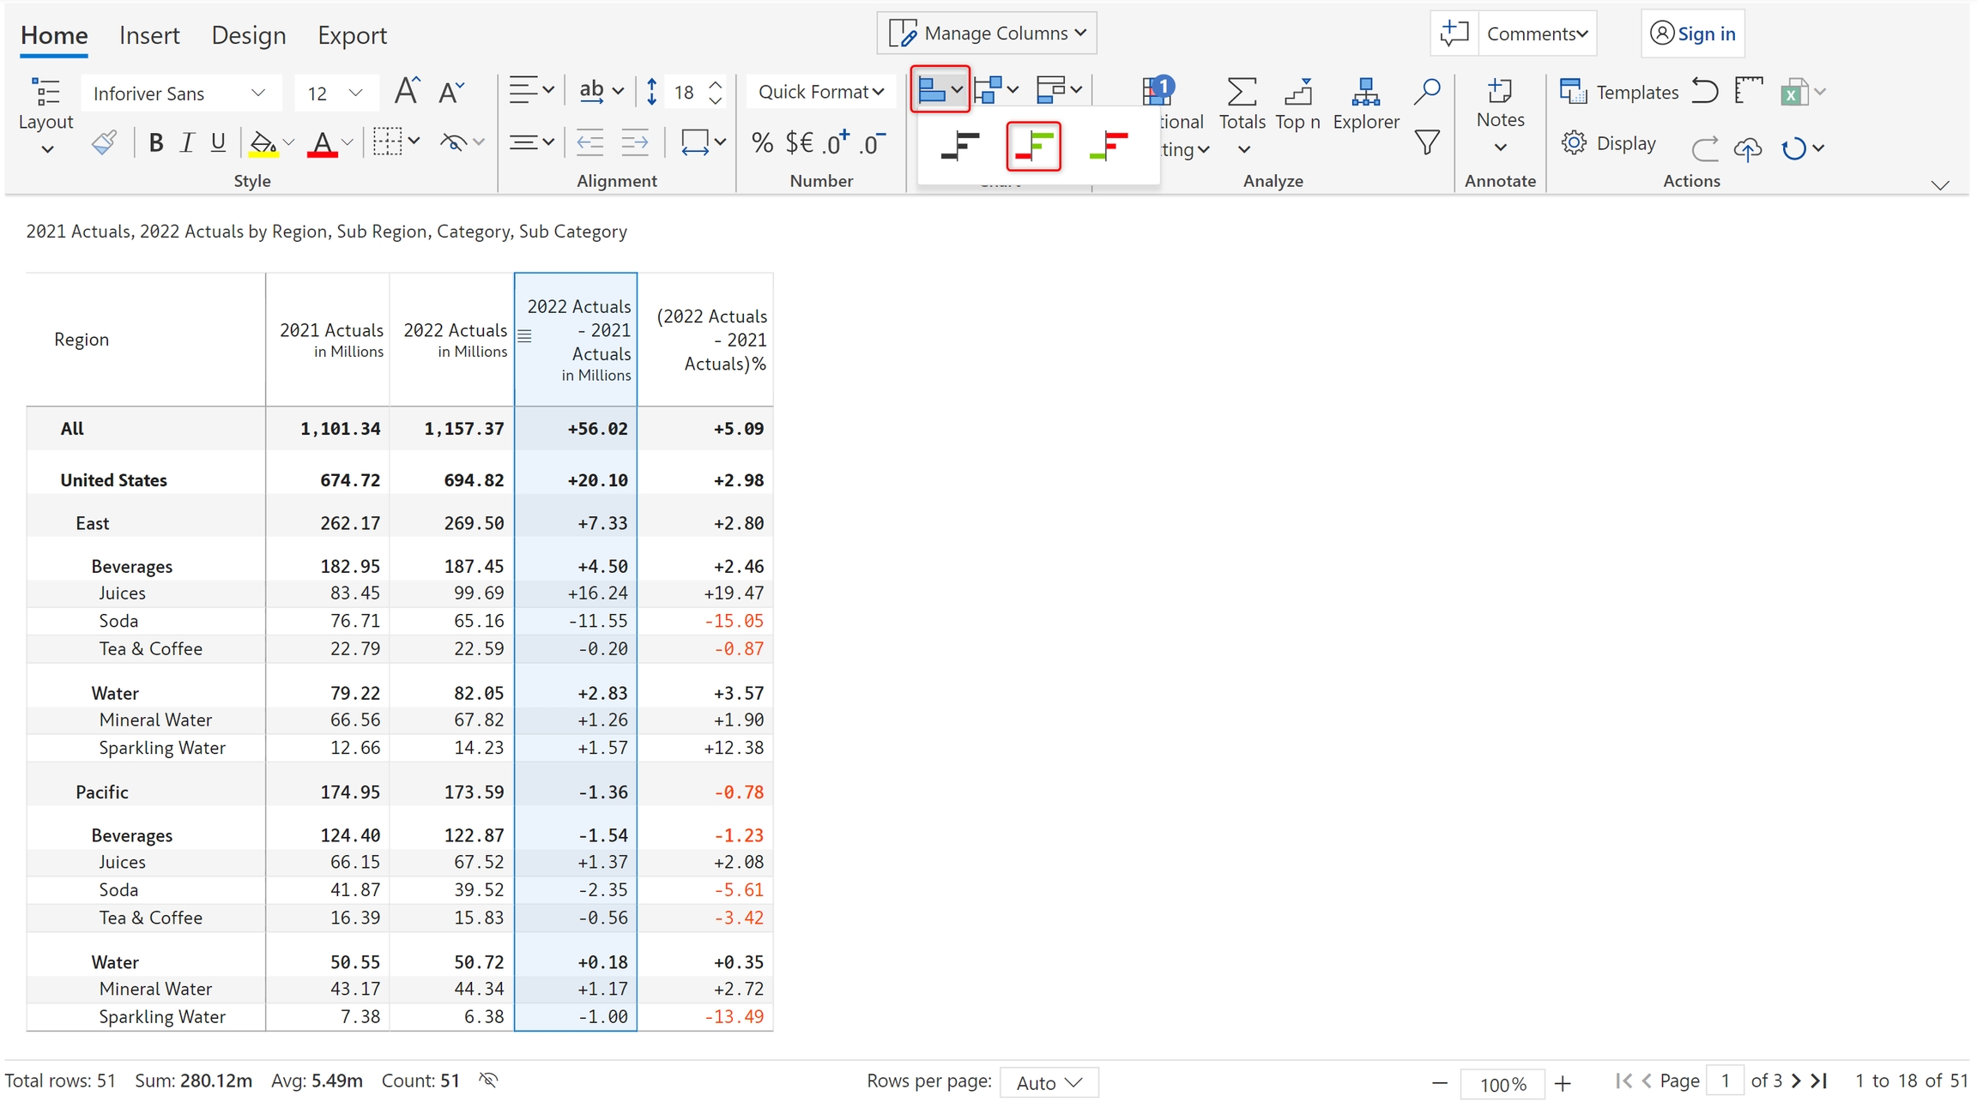Toggle bold text formatting
Screen dimensions: 1977x1108
pos(155,142)
